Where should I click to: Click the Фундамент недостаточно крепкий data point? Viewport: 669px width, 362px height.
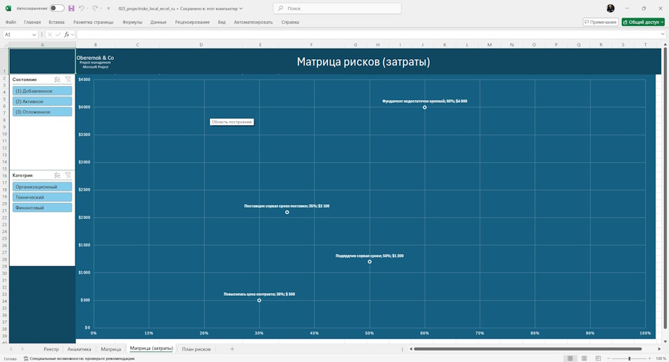tap(425, 107)
